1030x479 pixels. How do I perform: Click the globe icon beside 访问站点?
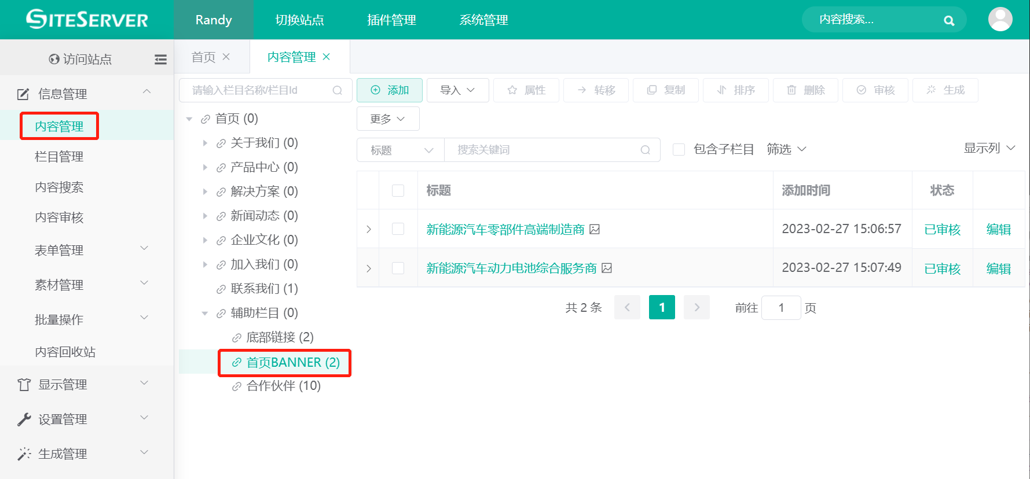pyautogui.click(x=54, y=59)
